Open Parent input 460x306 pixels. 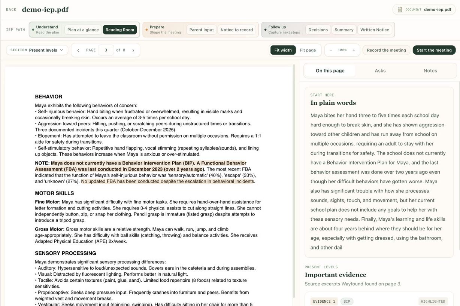(x=202, y=30)
